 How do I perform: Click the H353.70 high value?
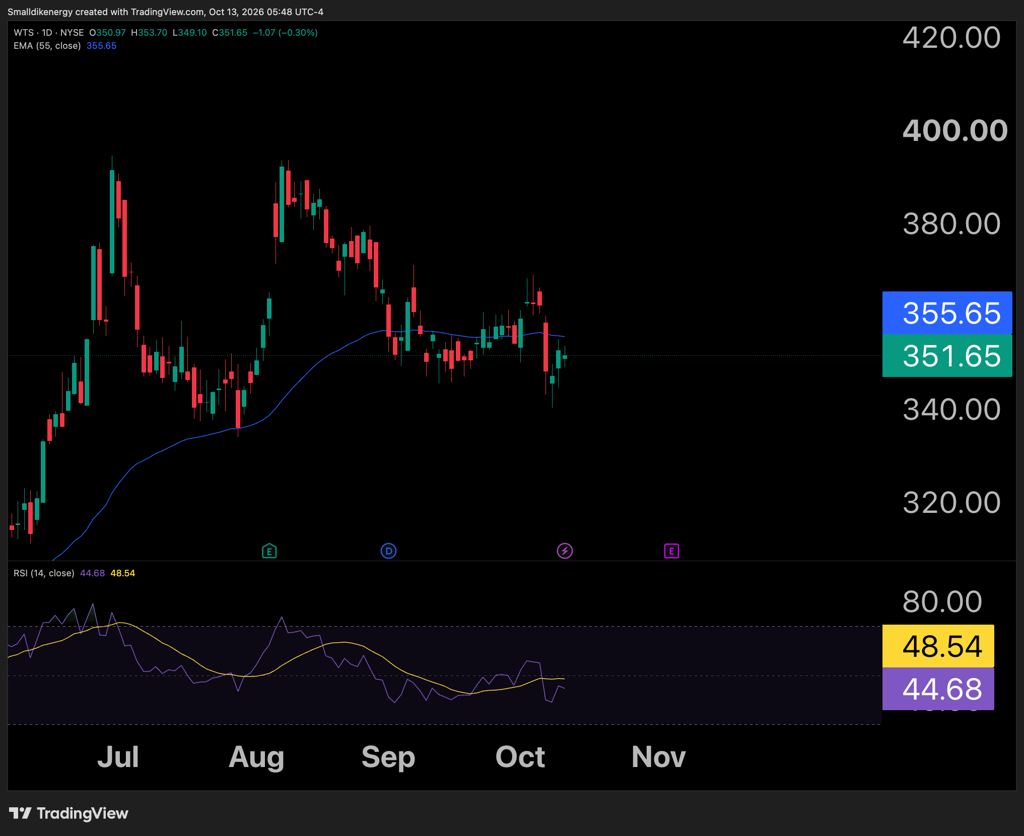(149, 33)
